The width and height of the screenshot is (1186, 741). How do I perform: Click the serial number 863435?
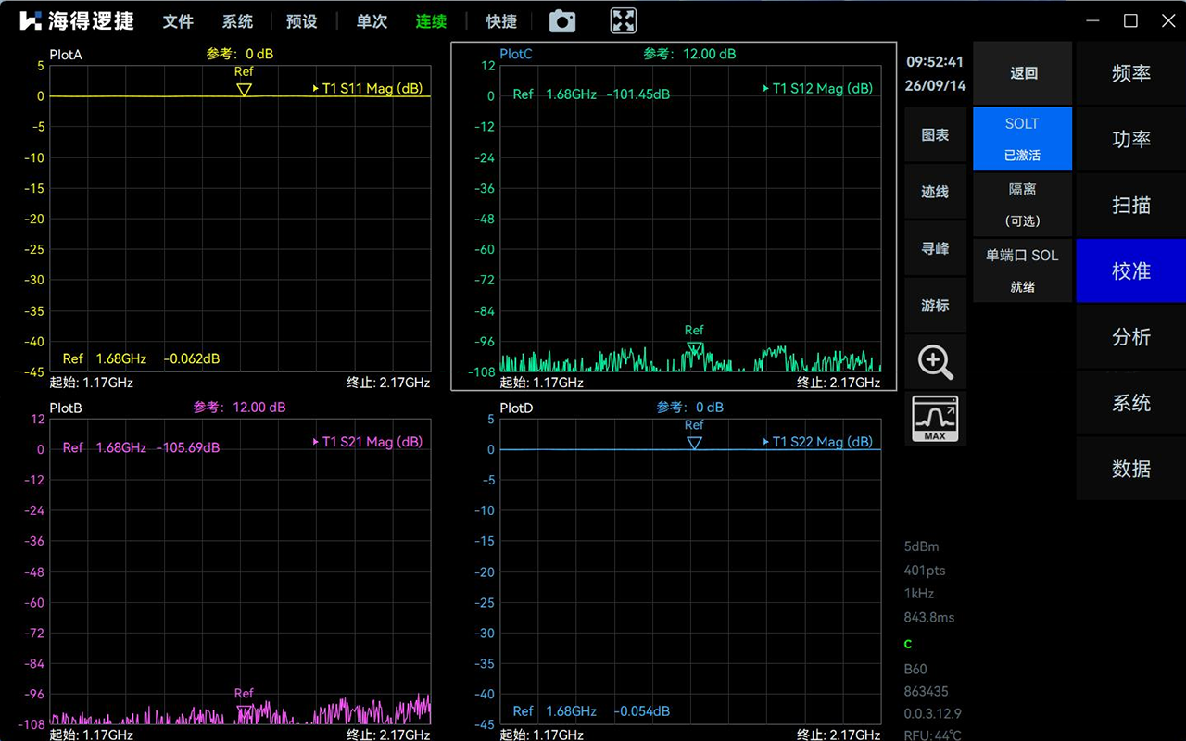tap(926, 691)
